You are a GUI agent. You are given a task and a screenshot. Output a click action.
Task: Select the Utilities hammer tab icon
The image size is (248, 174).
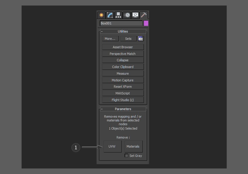(x=144, y=15)
